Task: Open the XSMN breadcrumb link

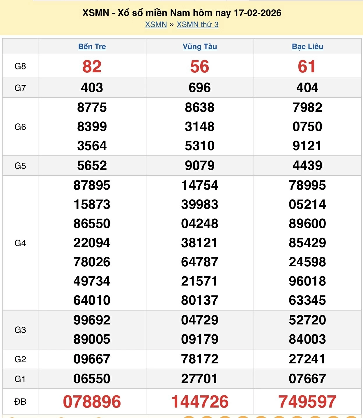Action: (156, 25)
